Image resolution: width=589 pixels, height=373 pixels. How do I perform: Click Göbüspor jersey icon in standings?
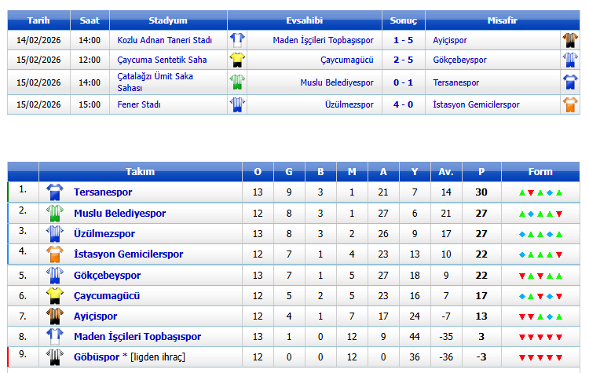[55, 357]
